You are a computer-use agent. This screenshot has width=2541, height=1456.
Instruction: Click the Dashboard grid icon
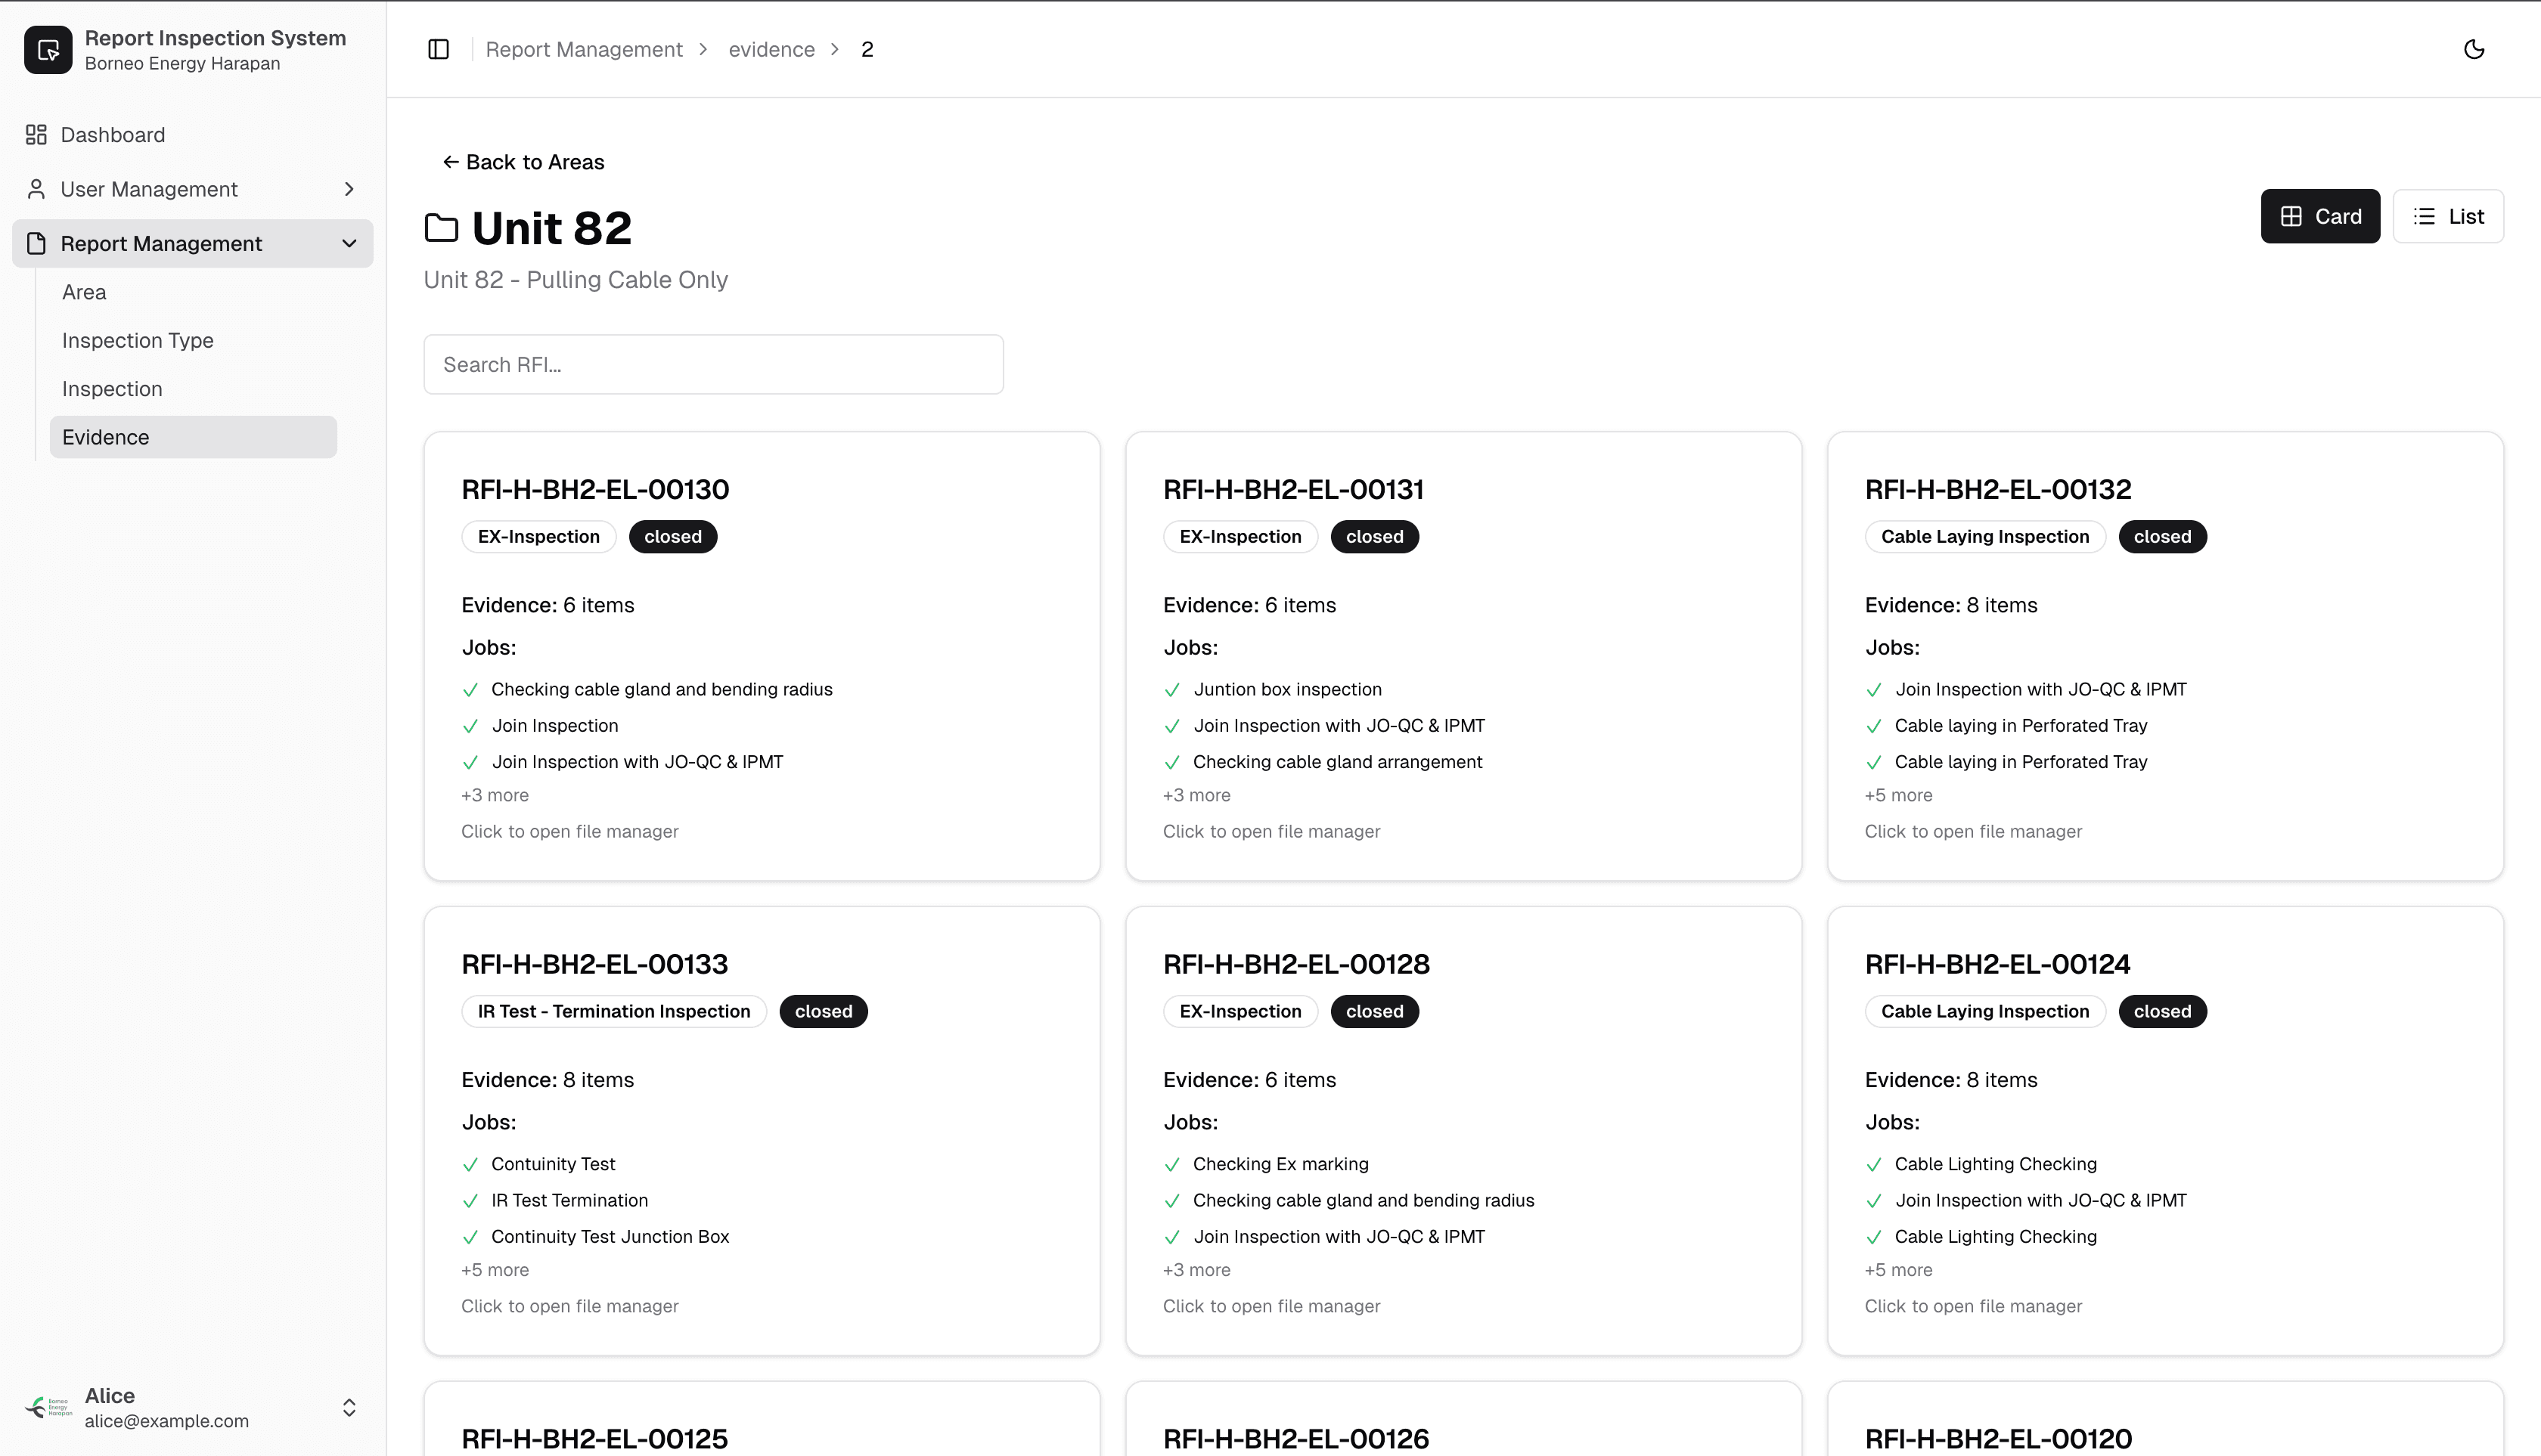tap(36, 134)
